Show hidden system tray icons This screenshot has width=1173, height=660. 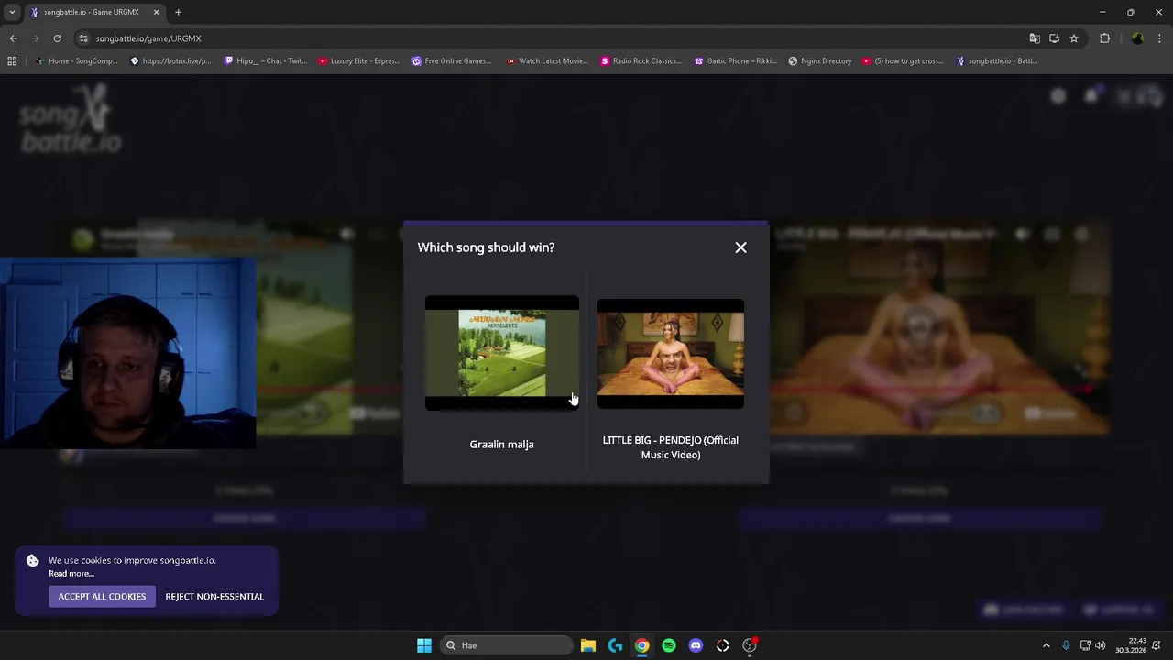click(1046, 645)
